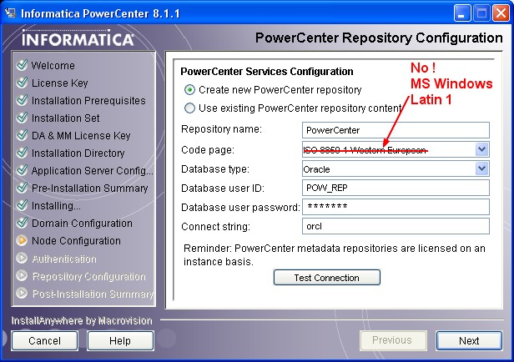Screen dimensions: 514x362
Task: Click the License Key step label
Action: (x=60, y=83)
